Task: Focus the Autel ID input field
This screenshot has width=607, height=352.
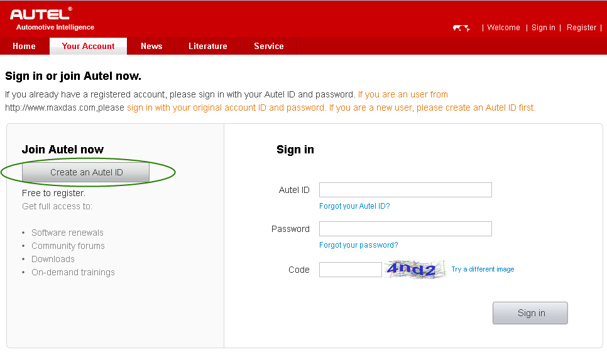Action: pos(405,190)
